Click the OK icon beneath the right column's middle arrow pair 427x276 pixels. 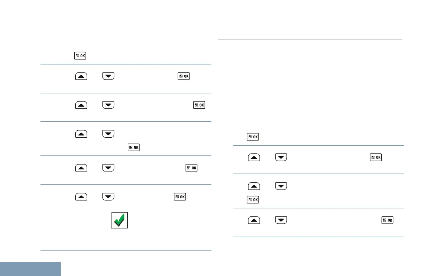pyautogui.click(x=253, y=200)
